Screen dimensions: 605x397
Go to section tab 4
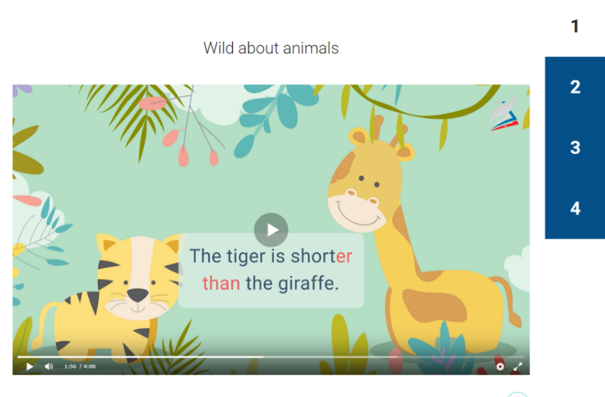click(575, 208)
